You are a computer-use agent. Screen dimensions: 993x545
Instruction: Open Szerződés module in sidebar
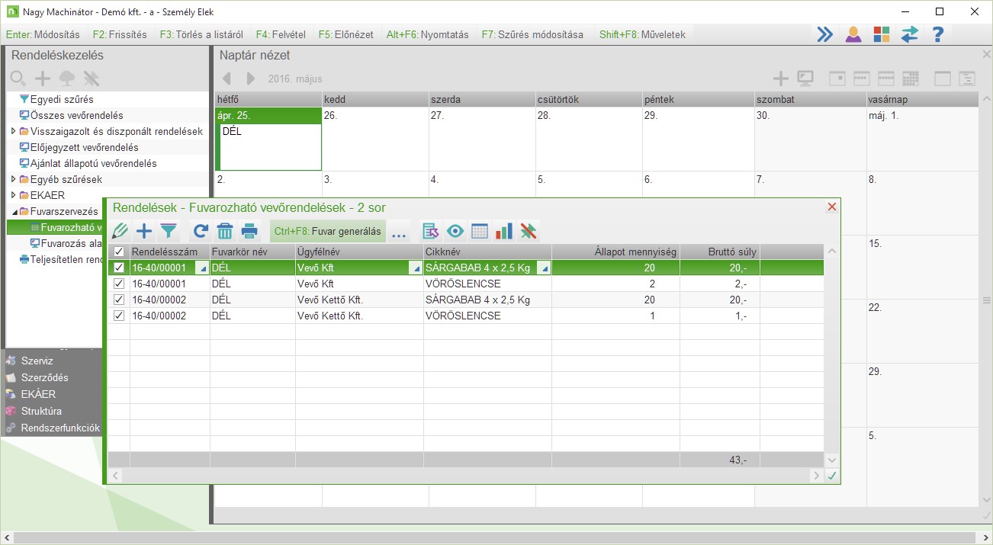(45, 377)
